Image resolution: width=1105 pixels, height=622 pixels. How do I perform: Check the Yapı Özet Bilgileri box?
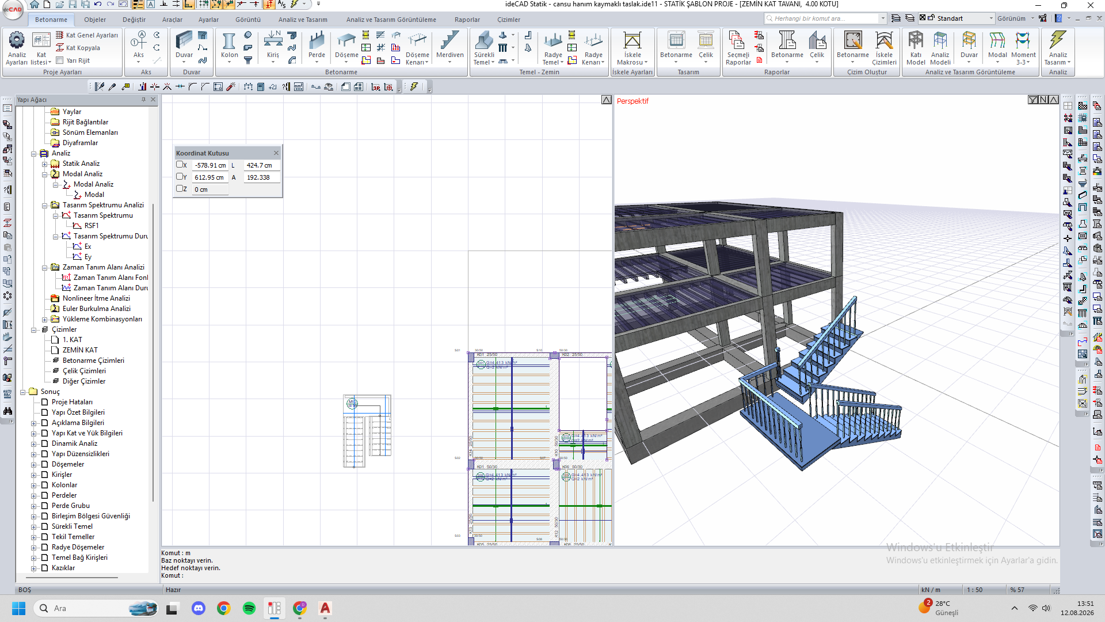[x=44, y=412]
